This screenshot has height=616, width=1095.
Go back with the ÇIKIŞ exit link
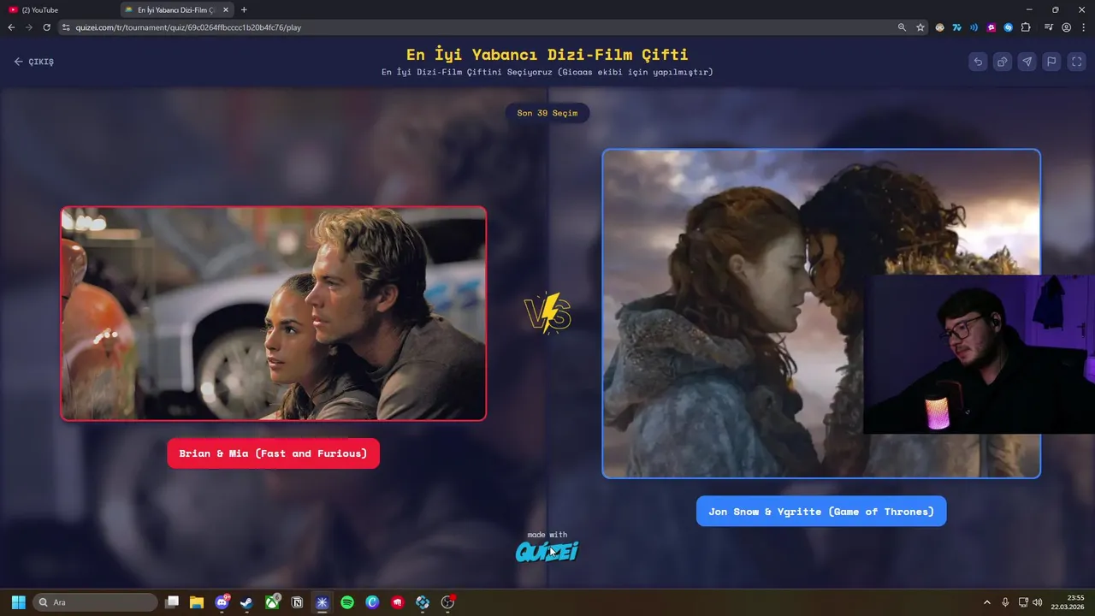pos(34,62)
